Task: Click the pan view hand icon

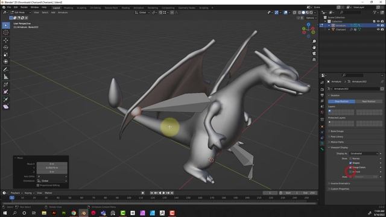Action: 314,47
